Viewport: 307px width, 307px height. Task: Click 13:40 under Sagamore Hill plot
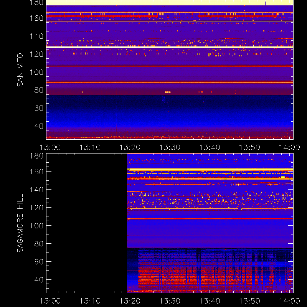210,301
